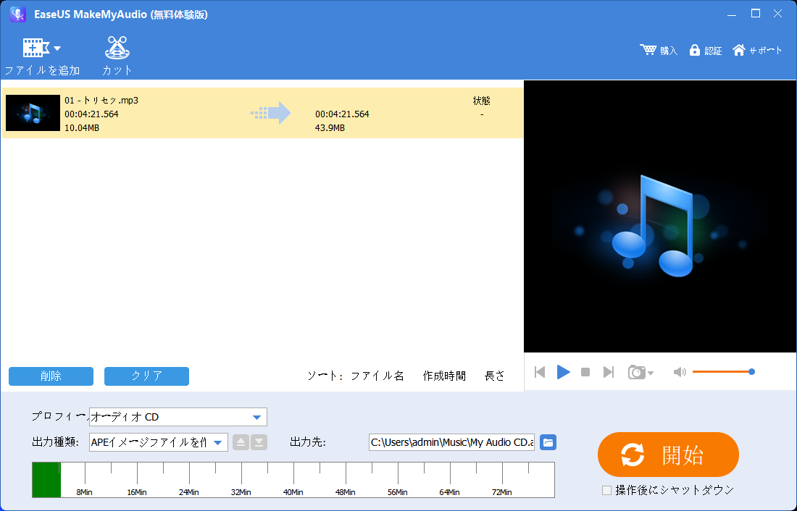This screenshot has height=511, width=797.
Task: Skip to previous track in player
Action: tap(540, 372)
